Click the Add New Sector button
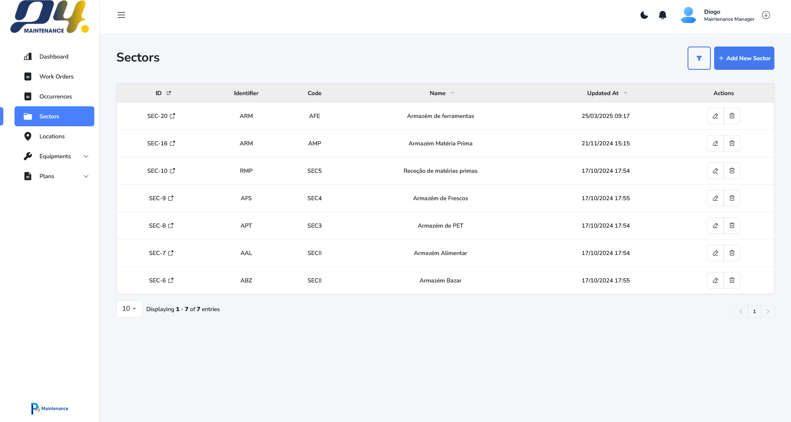This screenshot has width=791, height=422. pos(744,59)
